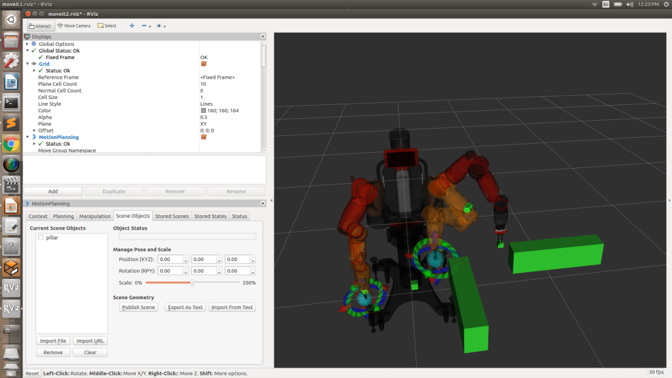Switch to the Planning tab
Screen dimensions: 672x378
(63, 216)
